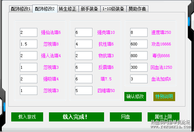Focus the input field for 四维填50

point(84,91)
